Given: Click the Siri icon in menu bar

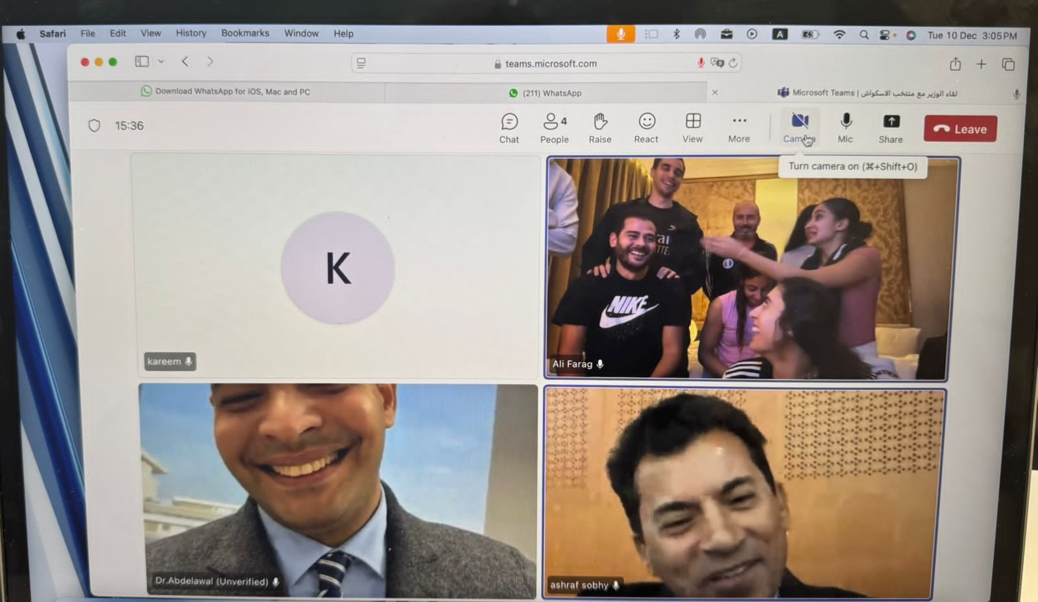Looking at the screenshot, I should [911, 36].
